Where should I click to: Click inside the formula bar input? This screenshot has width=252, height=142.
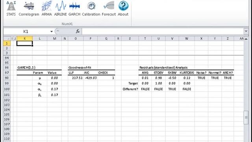click(163, 31)
